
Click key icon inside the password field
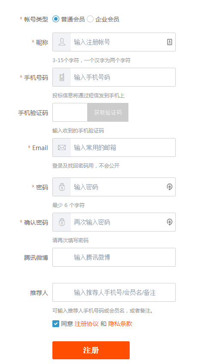pos(170,187)
